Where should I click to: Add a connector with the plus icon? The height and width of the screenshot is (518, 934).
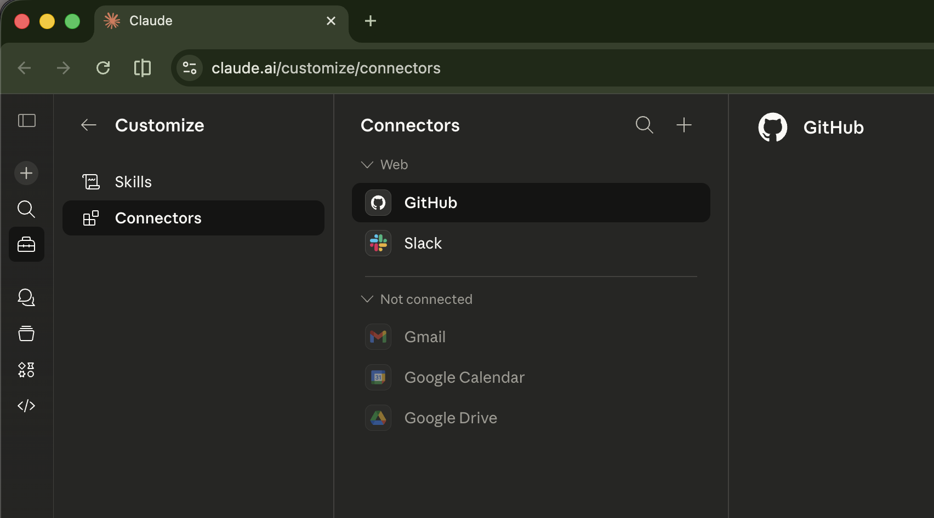[x=684, y=125]
